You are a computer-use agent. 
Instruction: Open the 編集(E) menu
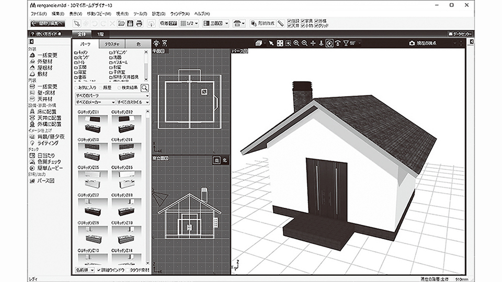pos(58,14)
